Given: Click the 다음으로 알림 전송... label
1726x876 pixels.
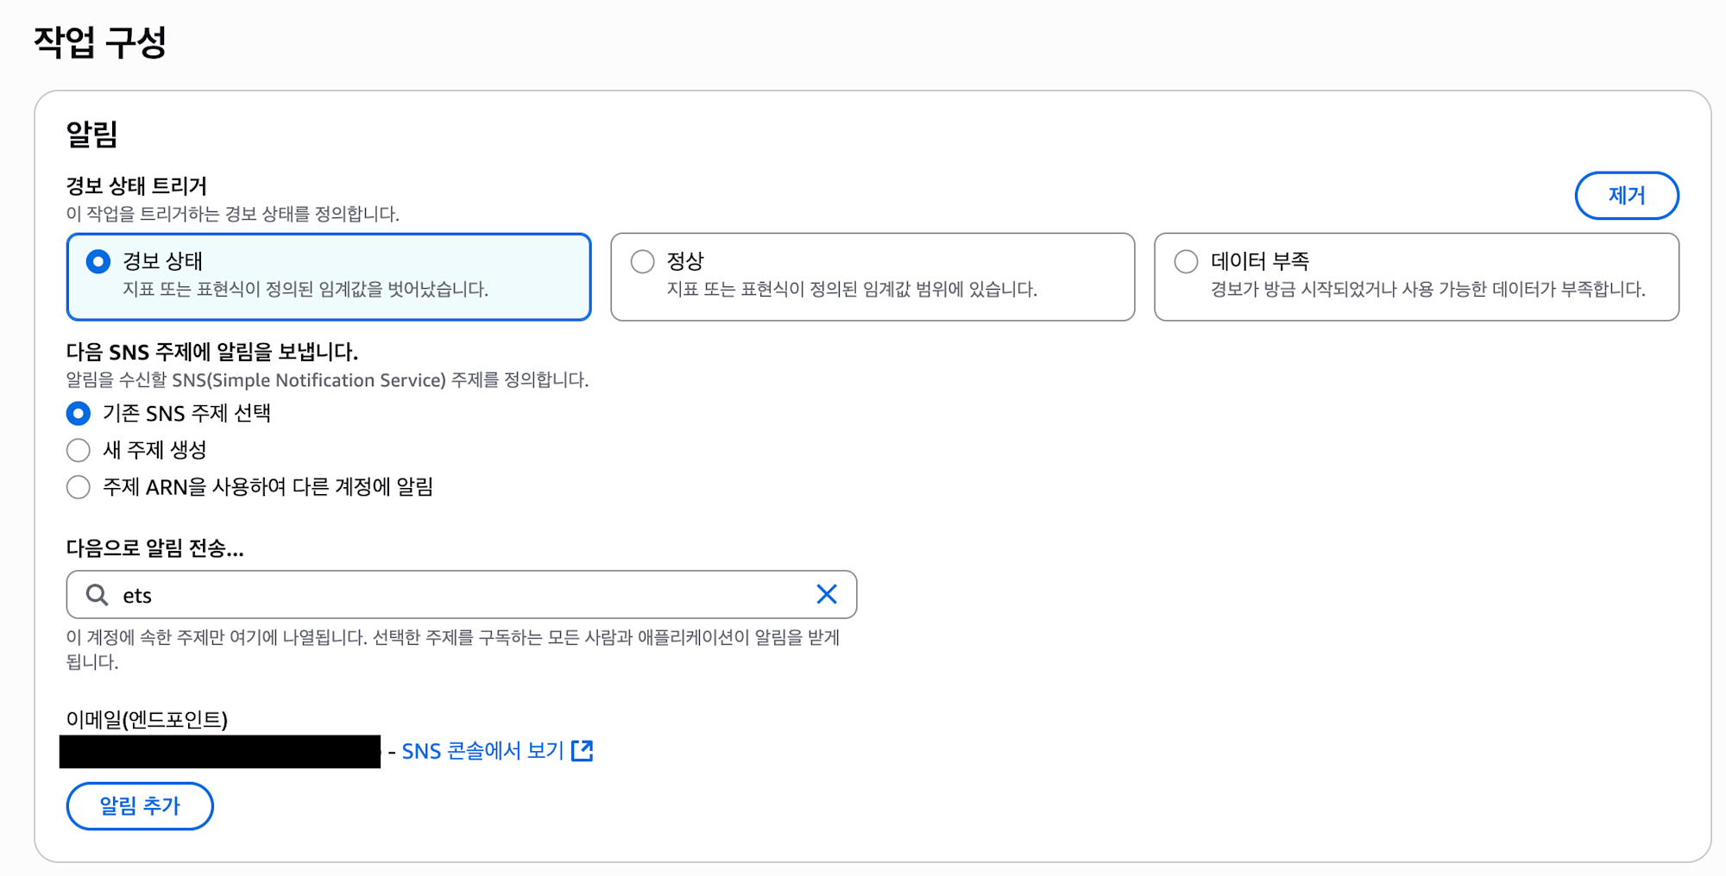Looking at the screenshot, I should [155, 548].
